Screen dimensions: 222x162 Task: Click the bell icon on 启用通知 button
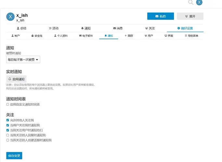tap(10, 79)
